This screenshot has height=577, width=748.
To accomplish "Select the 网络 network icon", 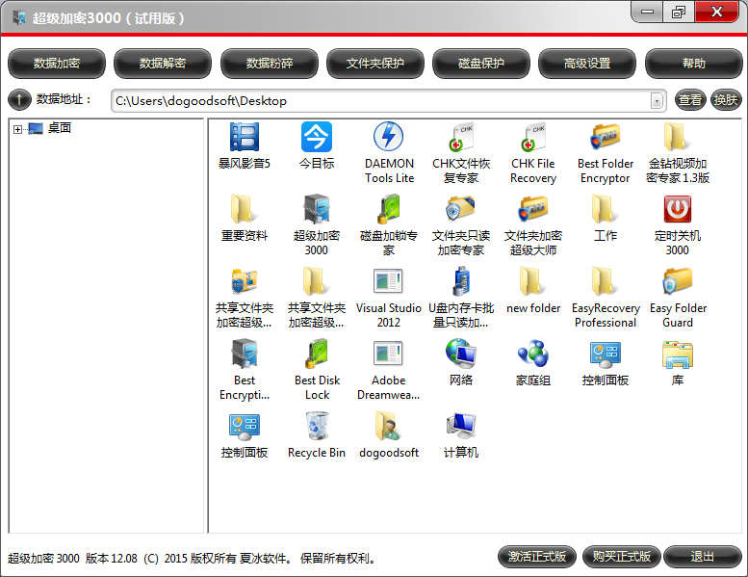I will tap(461, 354).
